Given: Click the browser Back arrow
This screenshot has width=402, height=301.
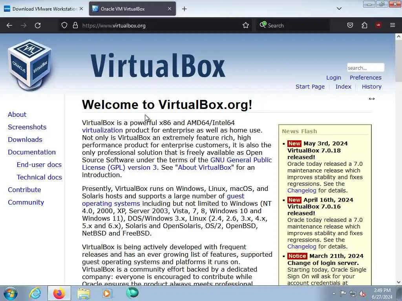Looking at the screenshot, I should 9,25.
